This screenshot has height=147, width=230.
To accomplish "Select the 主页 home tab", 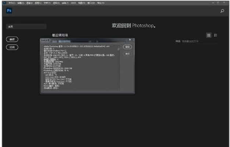I will (x=26, y=26).
